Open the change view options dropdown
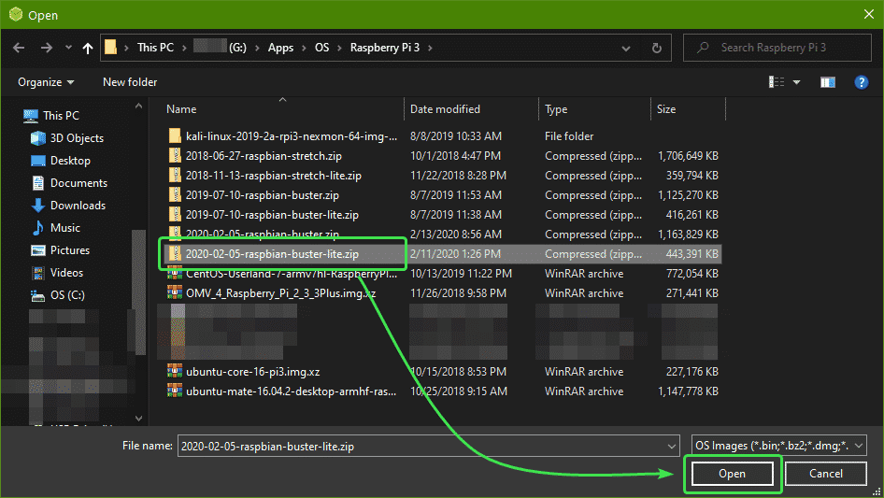 pyautogui.click(x=797, y=82)
